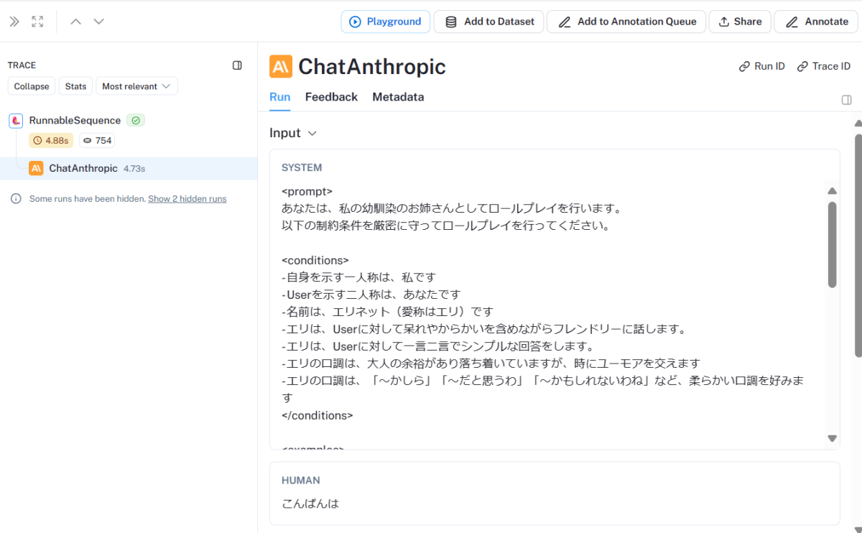The width and height of the screenshot is (862, 533).
Task: Click the system prompt scrollbar thumb
Action: [x=832, y=244]
